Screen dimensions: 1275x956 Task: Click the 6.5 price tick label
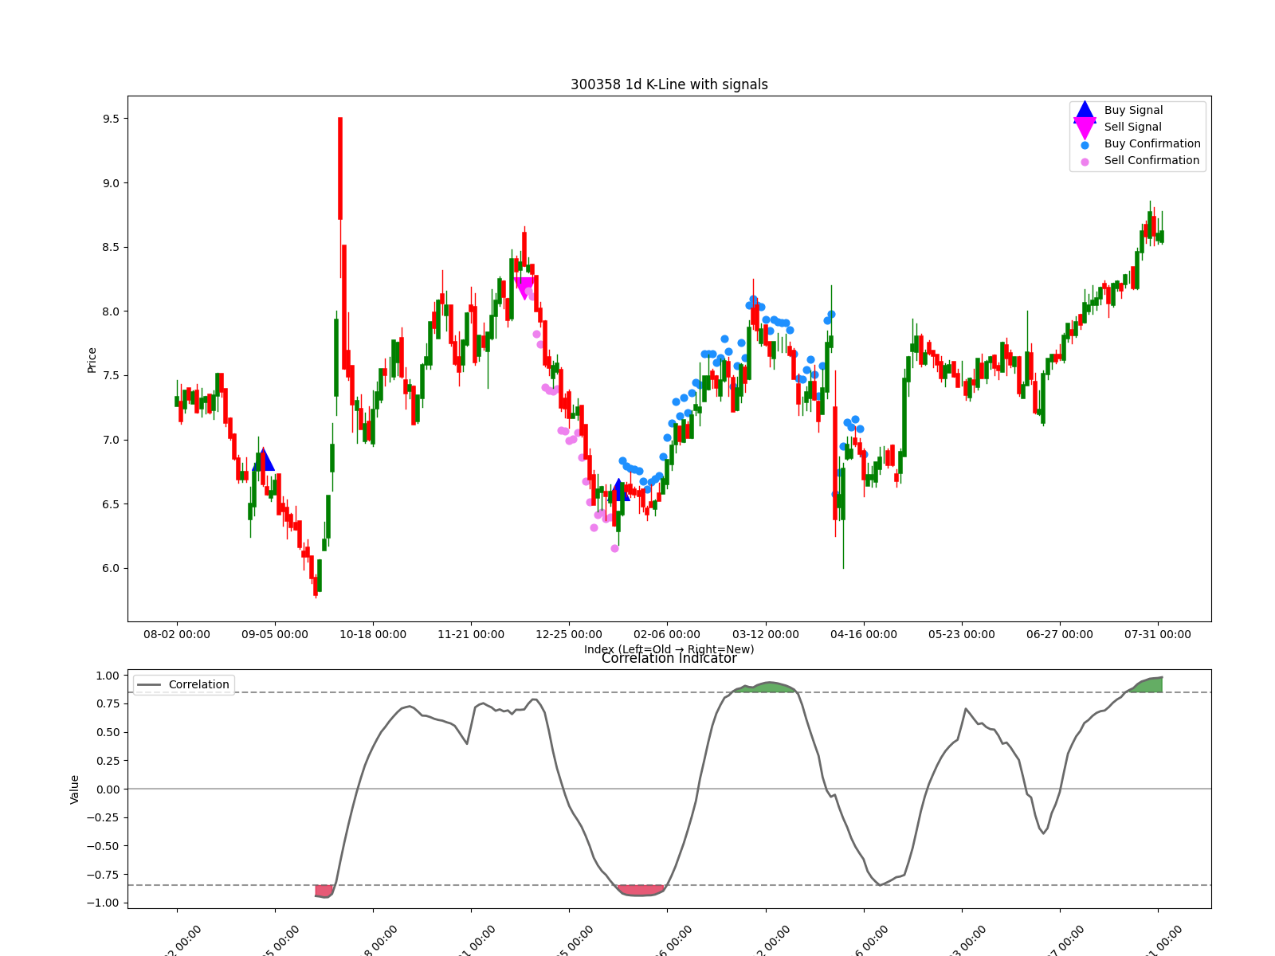click(x=111, y=504)
